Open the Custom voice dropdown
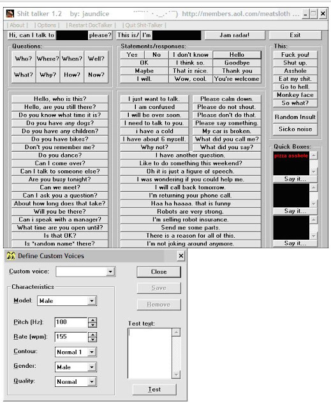The image size is (331, 408). 110,272
